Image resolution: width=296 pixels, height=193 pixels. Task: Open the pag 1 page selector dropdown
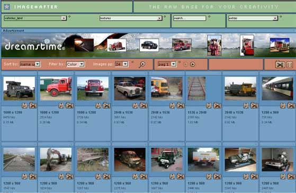coord(167,64)
